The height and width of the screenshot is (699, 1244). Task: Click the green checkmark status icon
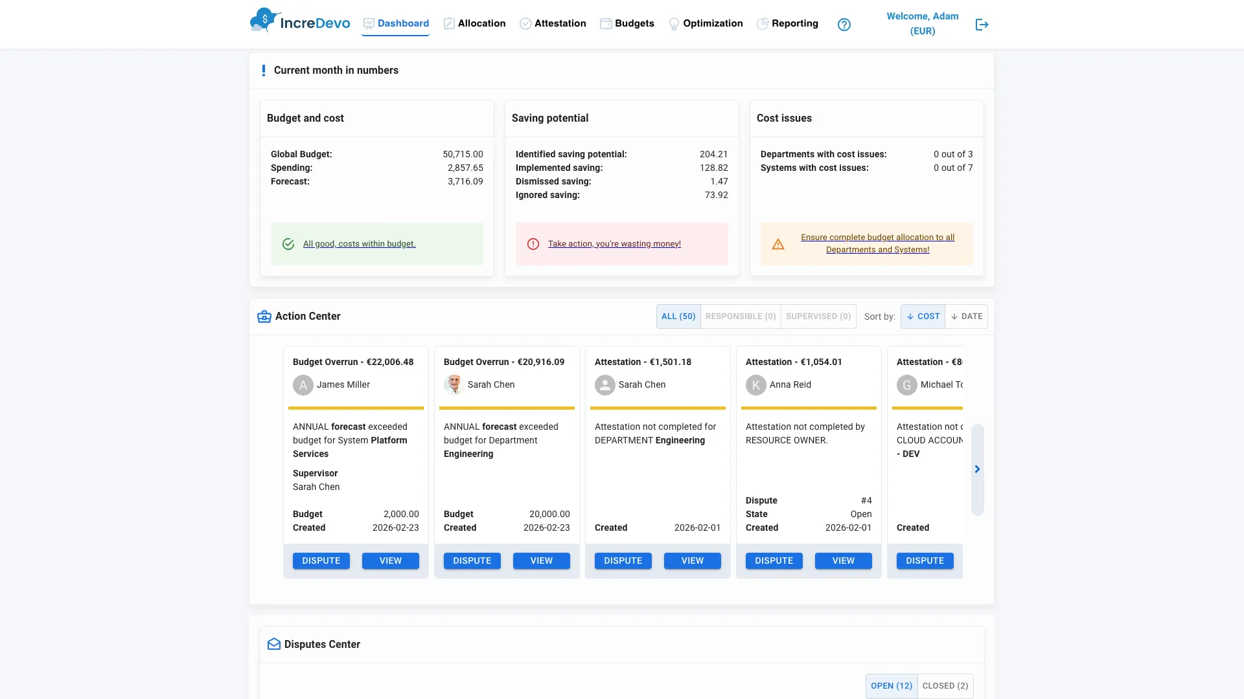(x=288, y=244)
